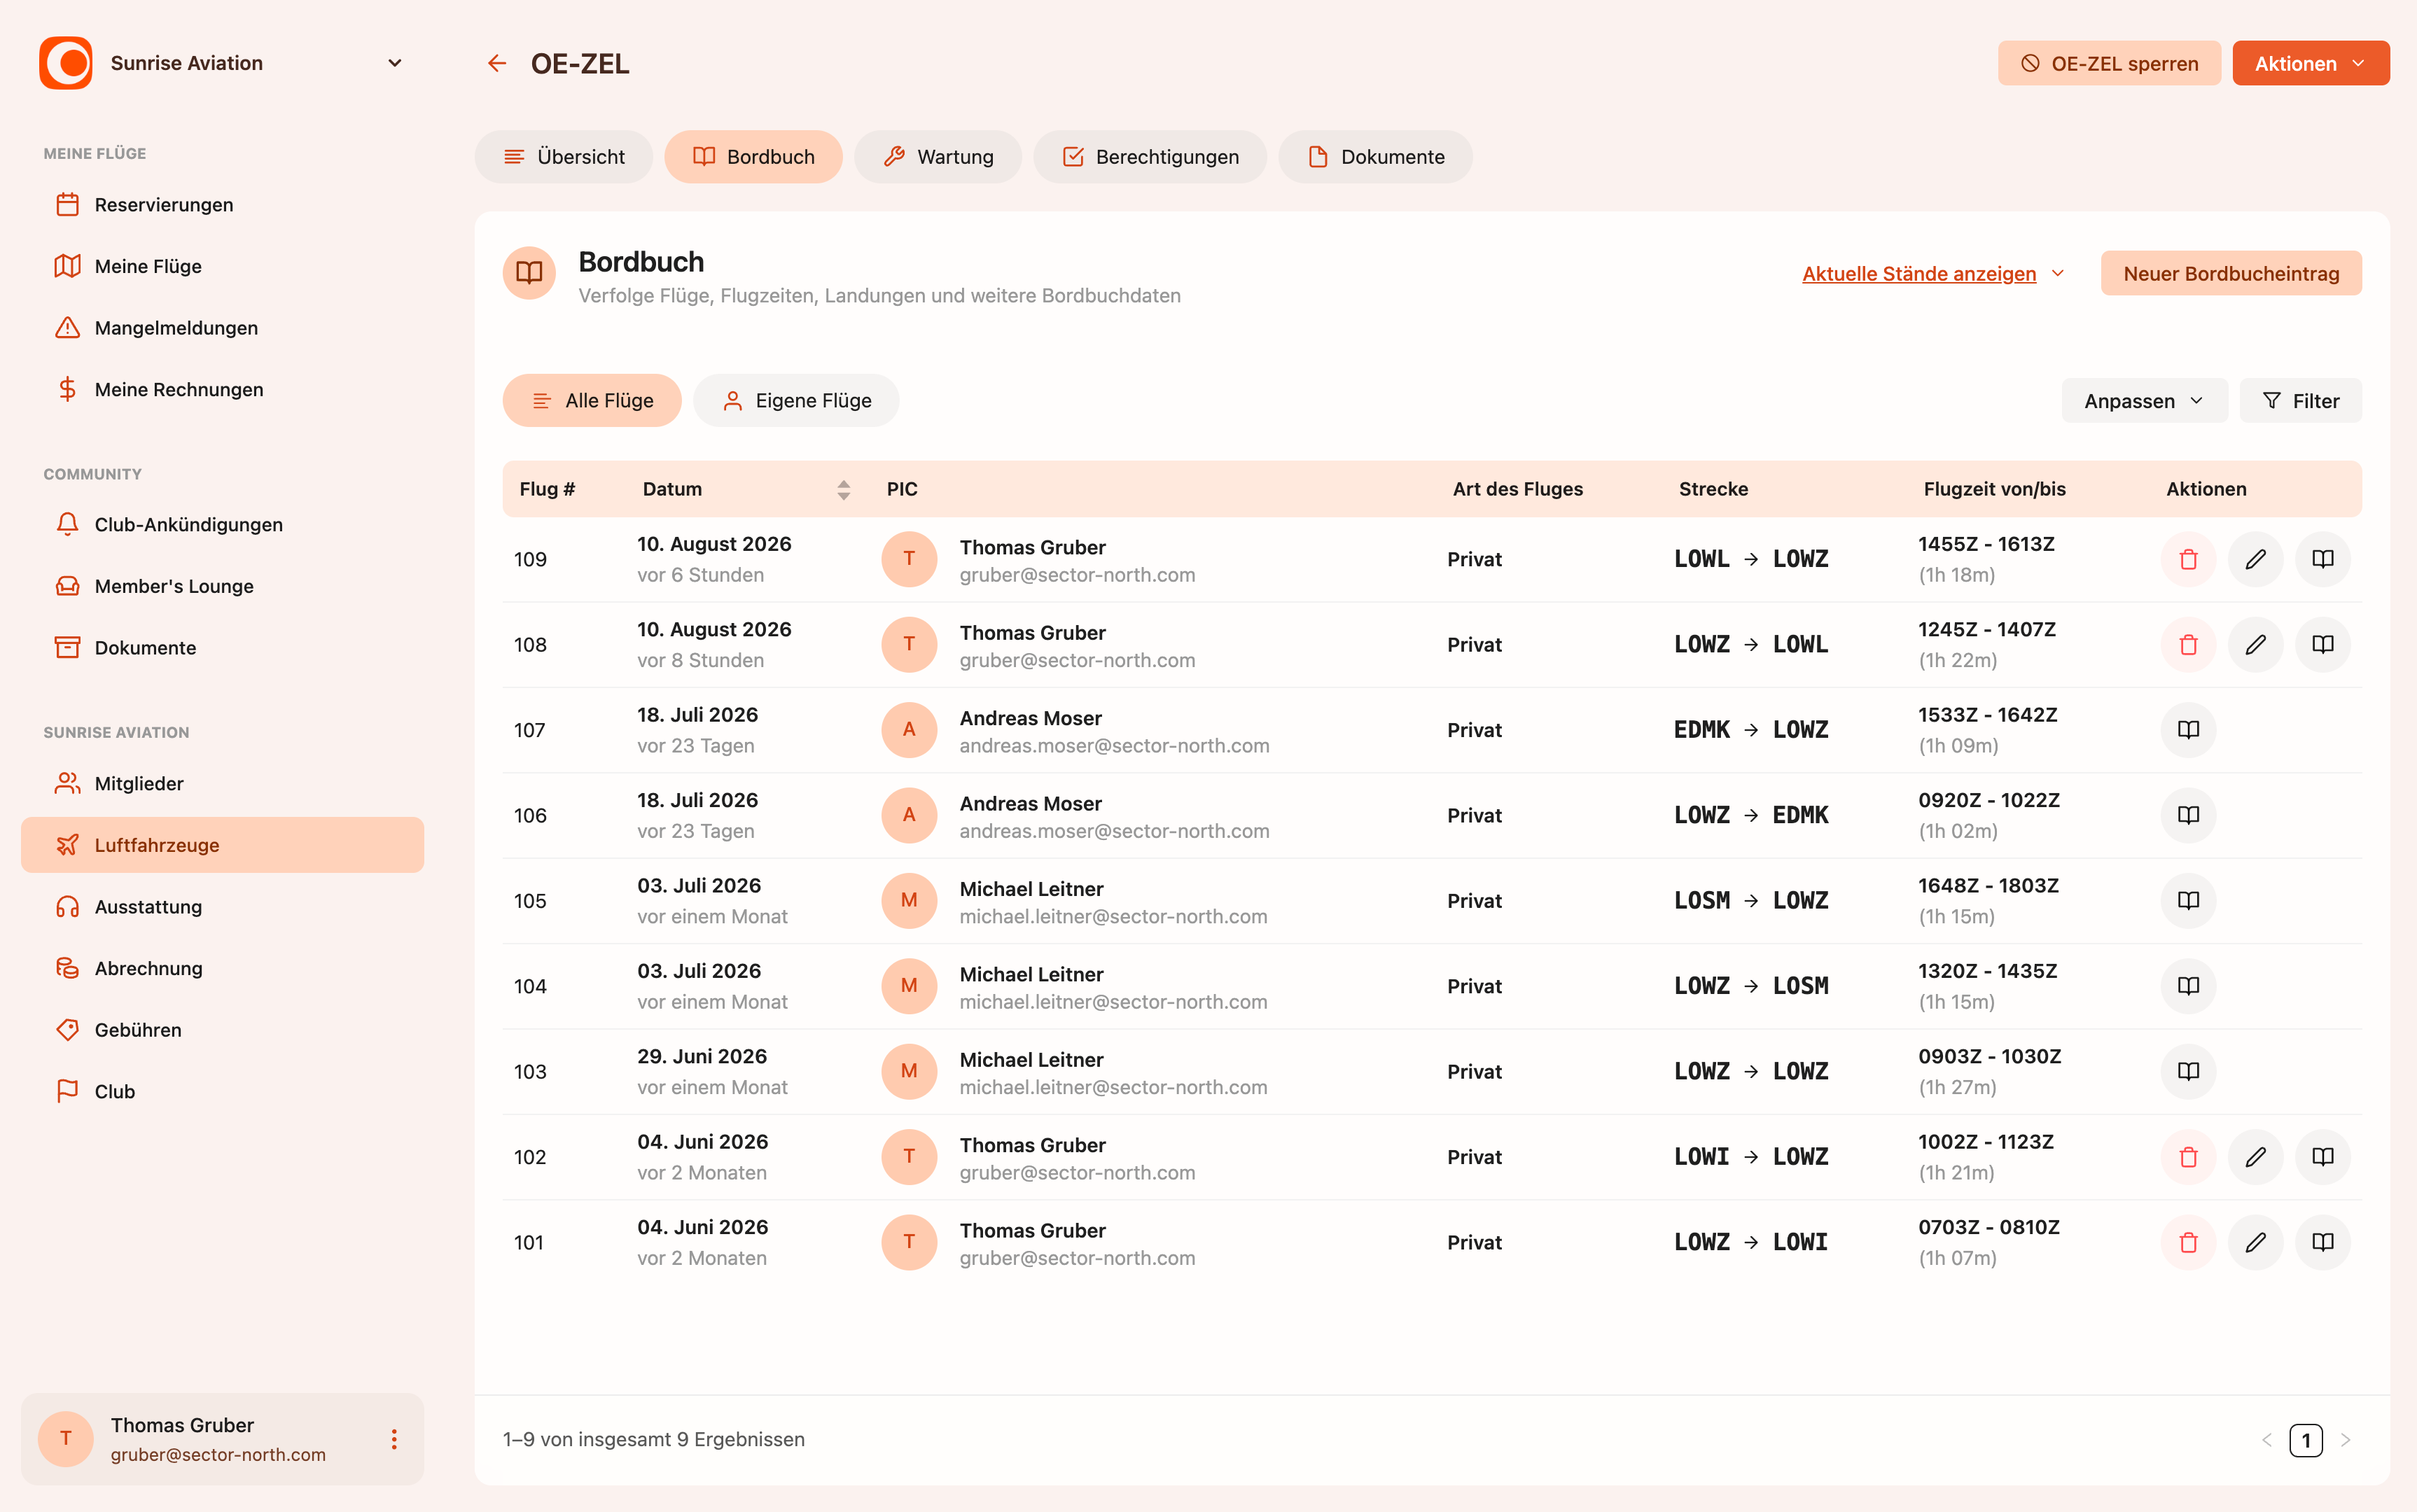Open the Wartung tab
The height and width of the screenshot is (1512, 2417).
pyautogui.click(x=938, y=157)
